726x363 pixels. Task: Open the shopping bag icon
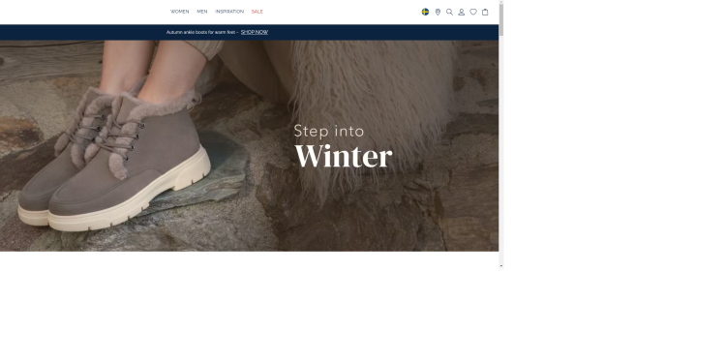pos(485,12)
